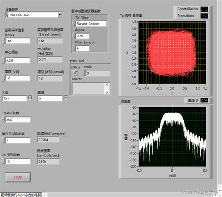This screenshot has height=197, width=222.
Task: Click the 曲线 0 plot legend icon
Action: [204, 100]
